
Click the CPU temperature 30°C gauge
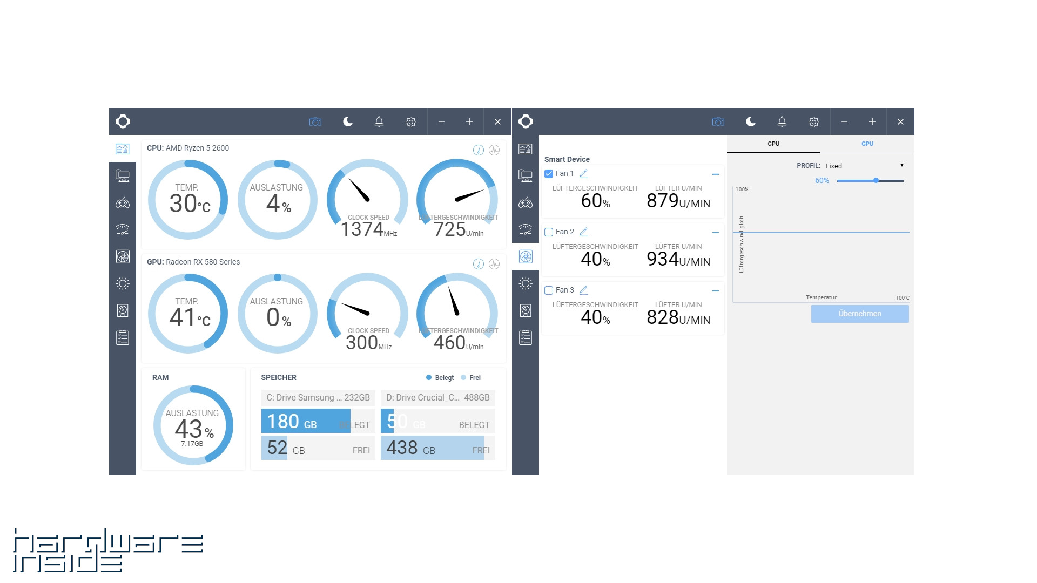click(188, 200)
